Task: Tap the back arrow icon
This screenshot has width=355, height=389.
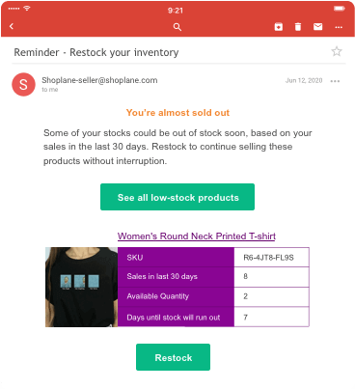Action: 12,26
